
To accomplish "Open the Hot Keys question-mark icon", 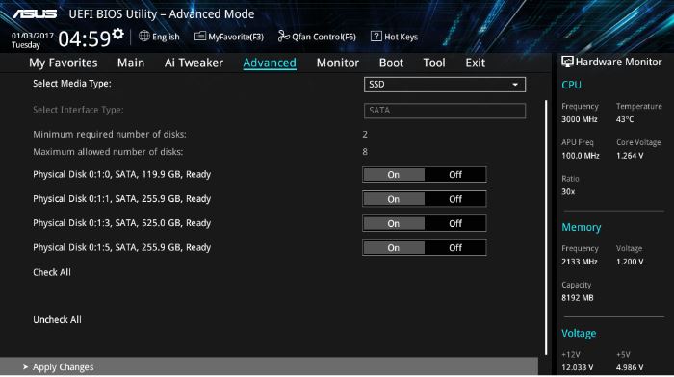I will [x=376, y=37].
